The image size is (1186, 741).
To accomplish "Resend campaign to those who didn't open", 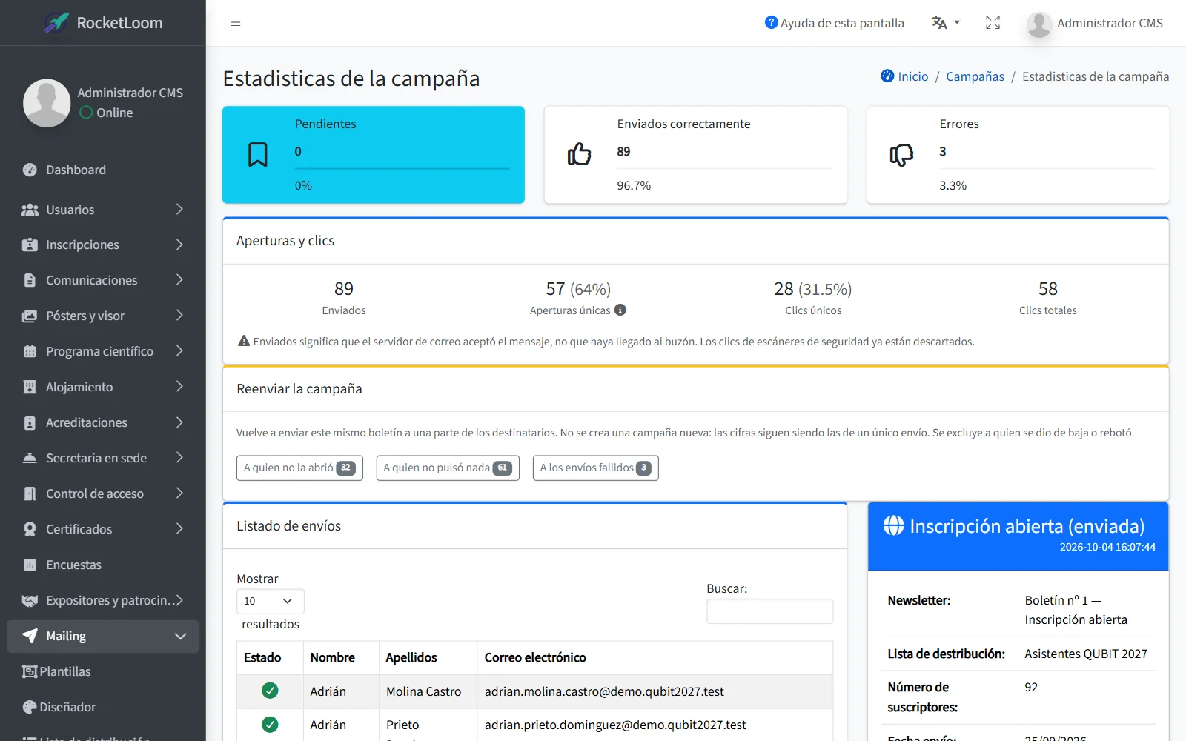I will pos(299,468).
